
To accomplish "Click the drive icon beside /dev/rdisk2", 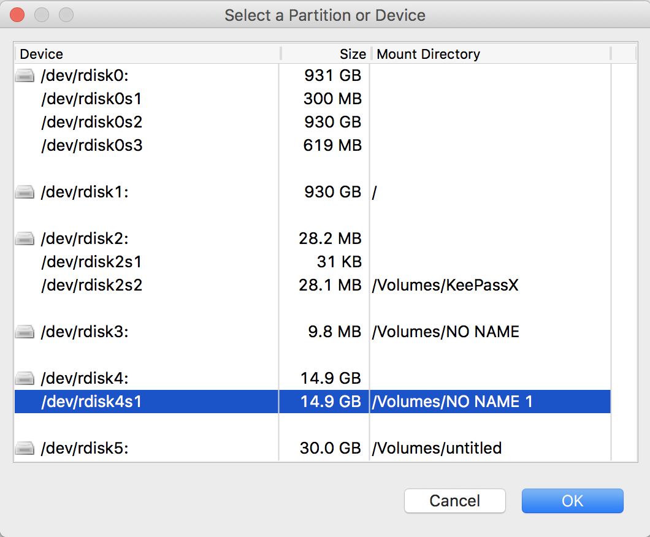I will [x=25, y=239].
